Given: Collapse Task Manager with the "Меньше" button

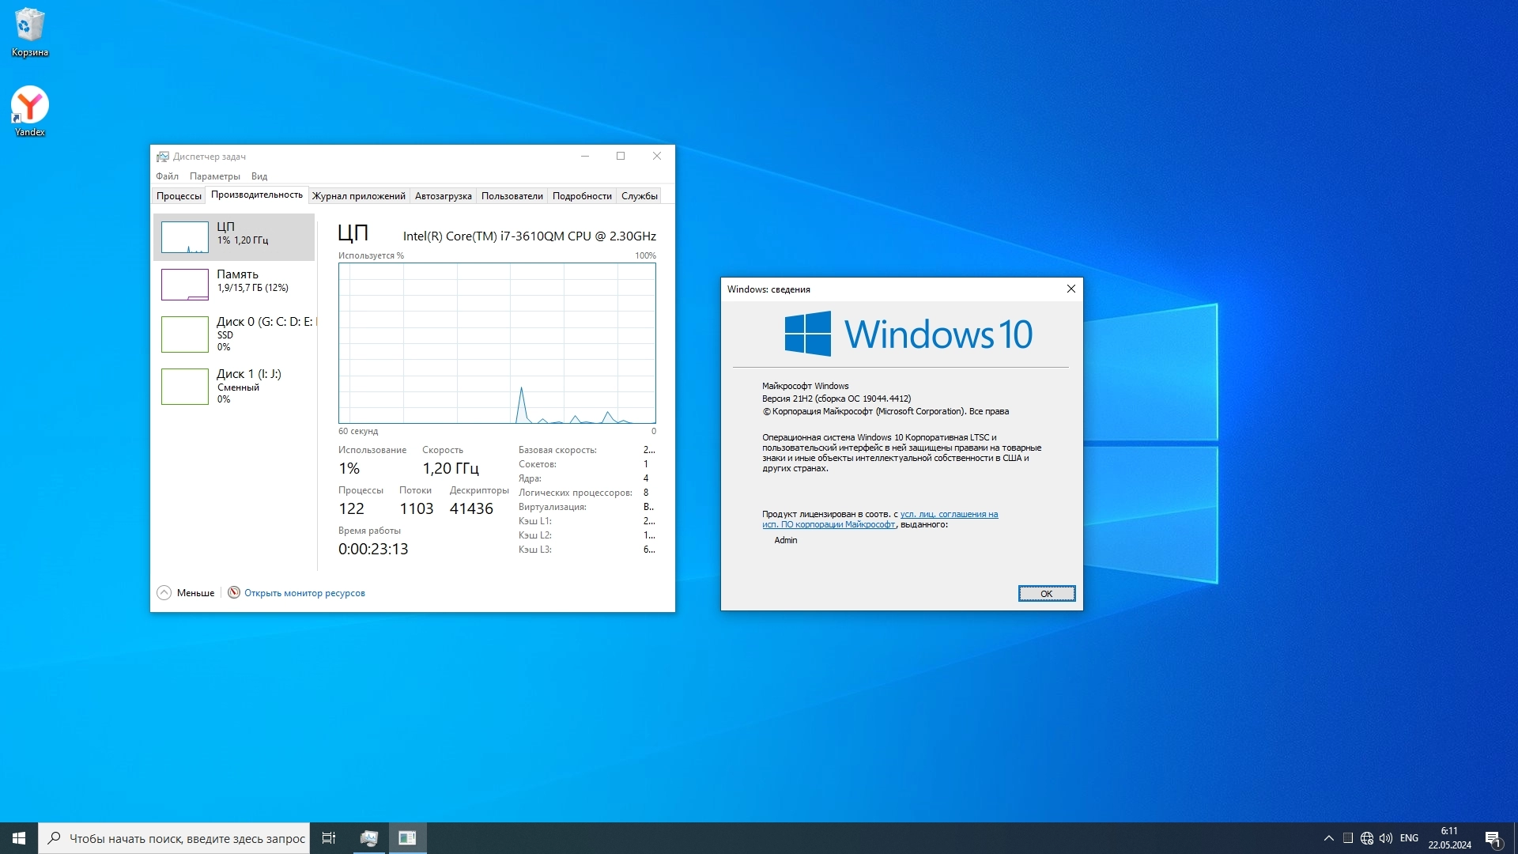Looking at the screenshot, I should pyautogui.click(x=186, y=593).
